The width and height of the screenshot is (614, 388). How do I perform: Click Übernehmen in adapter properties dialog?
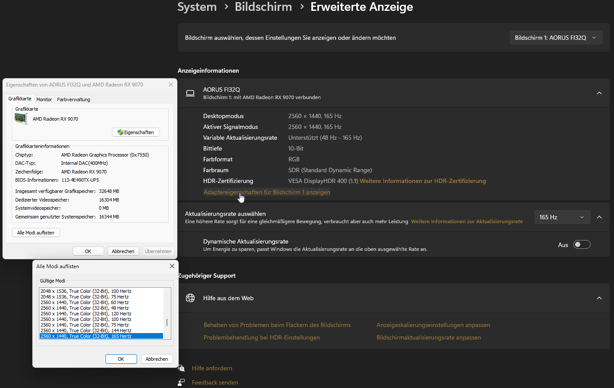[x=158, y=251]
